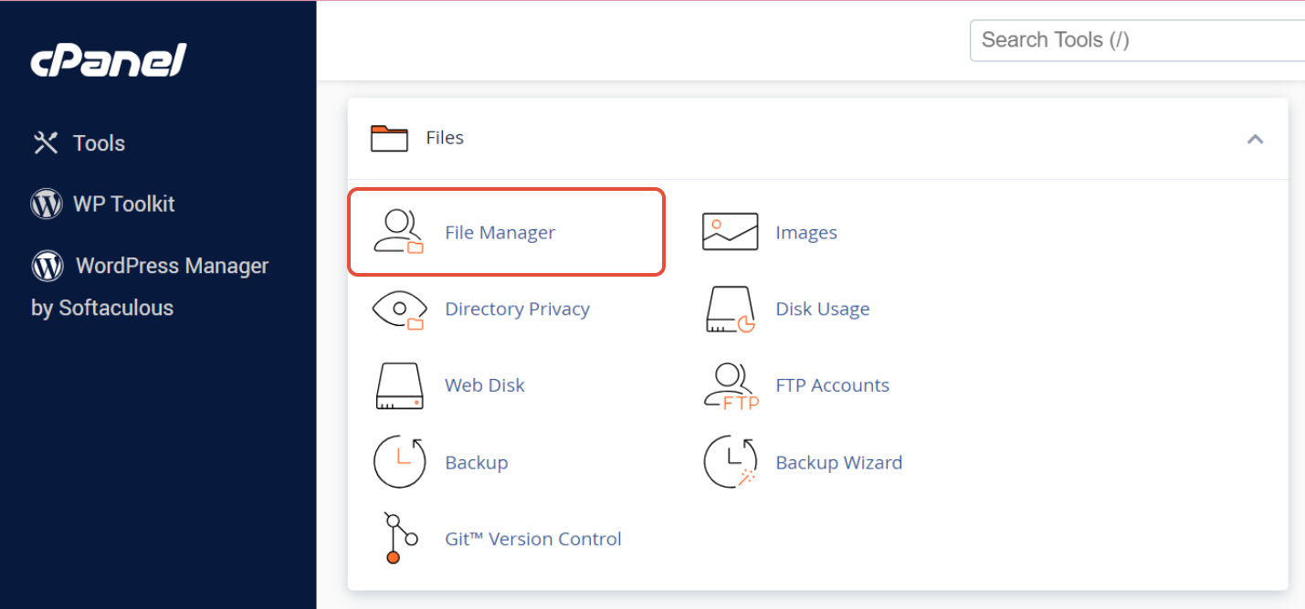Screen dimensions: 1305x609
Task: Click the cPanel logo
Action: 108,61
